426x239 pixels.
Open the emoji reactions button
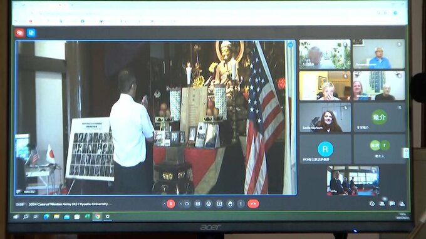(209, 204)
